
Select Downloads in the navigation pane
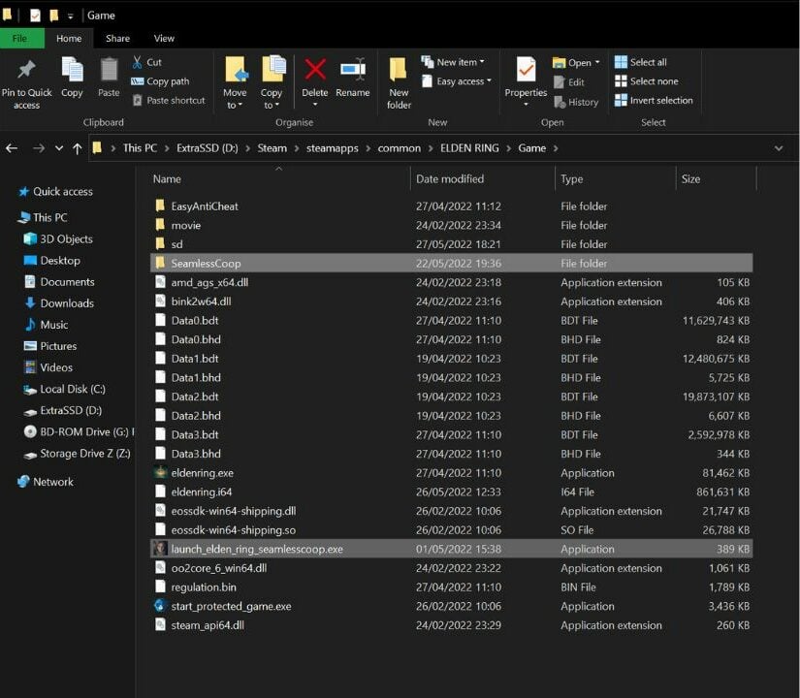66,303
